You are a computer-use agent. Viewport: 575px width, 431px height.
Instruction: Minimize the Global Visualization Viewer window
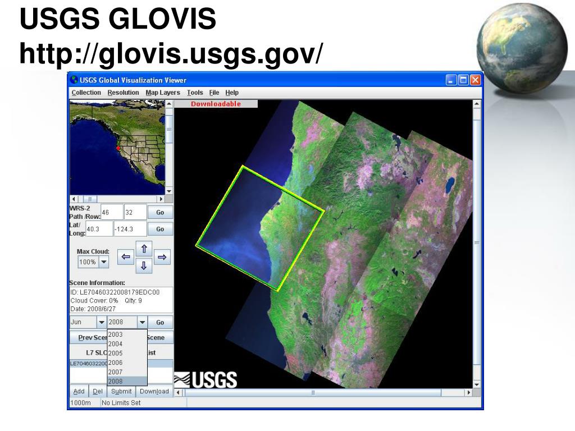point(451,80)
